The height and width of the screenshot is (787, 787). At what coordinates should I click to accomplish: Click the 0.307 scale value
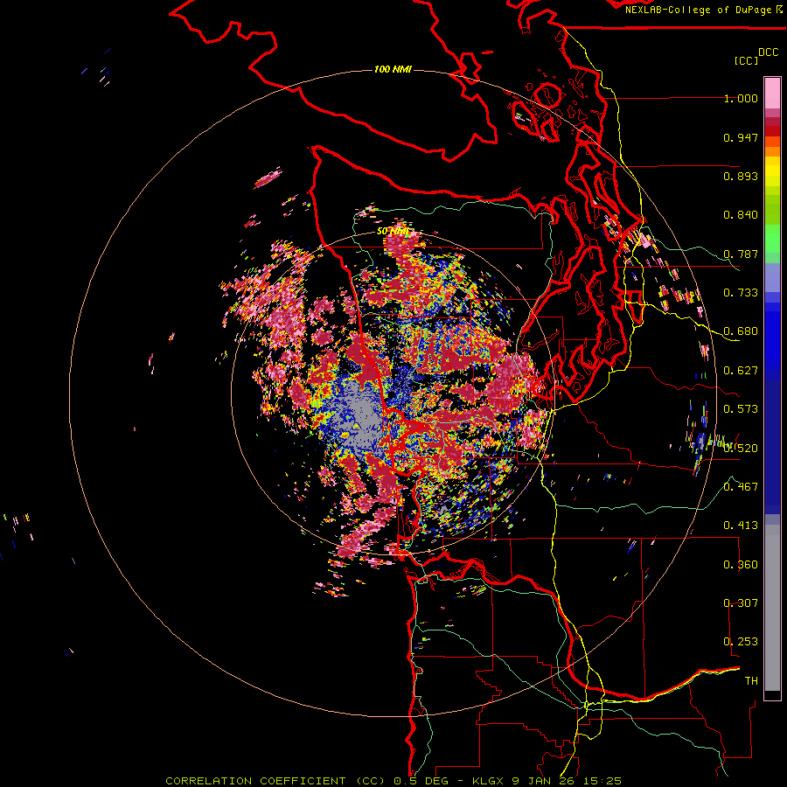pyautogui.click(x=741, y=603)
